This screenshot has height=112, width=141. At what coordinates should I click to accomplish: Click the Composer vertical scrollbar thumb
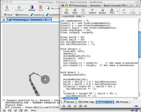tap(139, 44)
